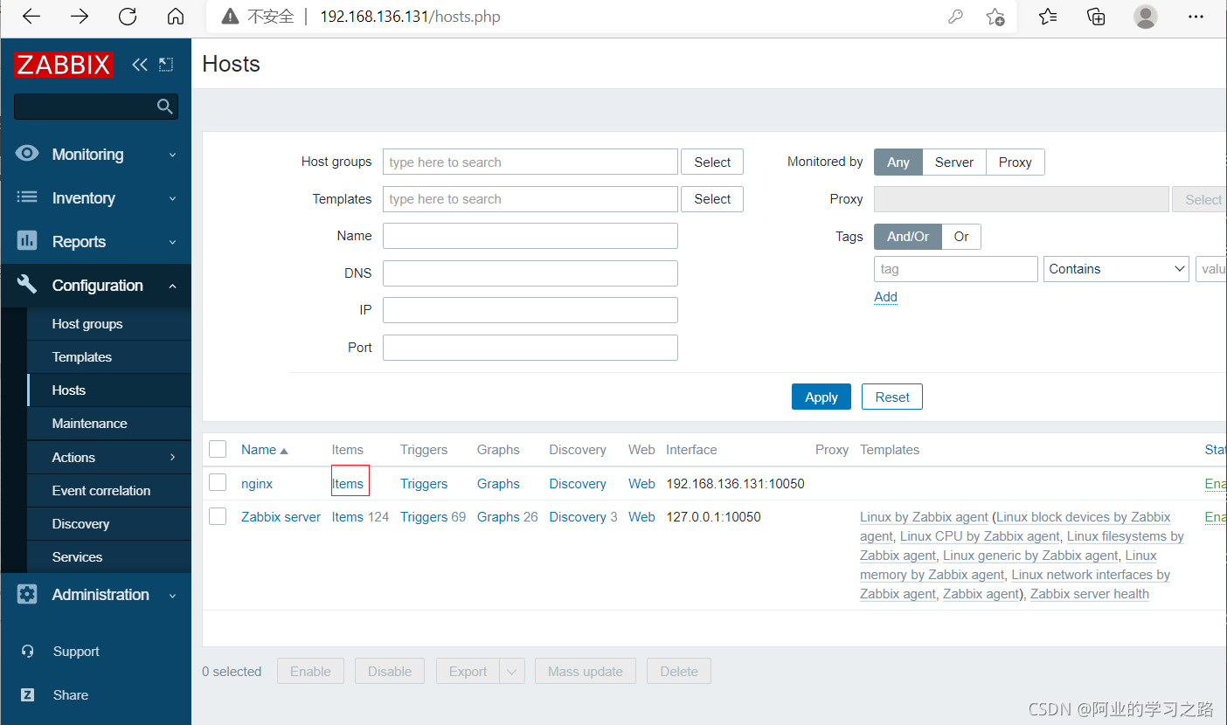Image resolution: width=1227 pixels, height=725 pixels.
Task: Set Monitored by to Any
Action: point(898,162)
